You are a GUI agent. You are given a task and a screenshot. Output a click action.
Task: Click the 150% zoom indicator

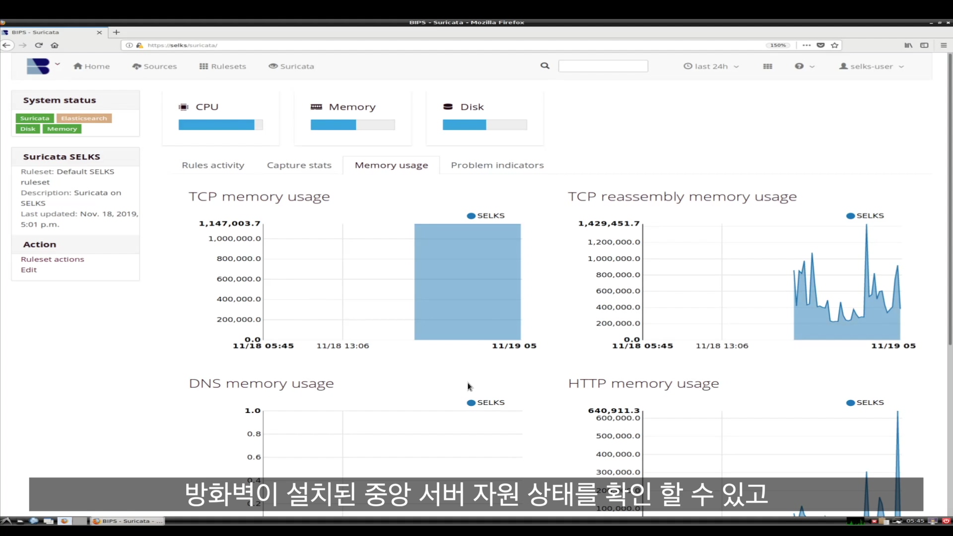(x=778, y=45)
